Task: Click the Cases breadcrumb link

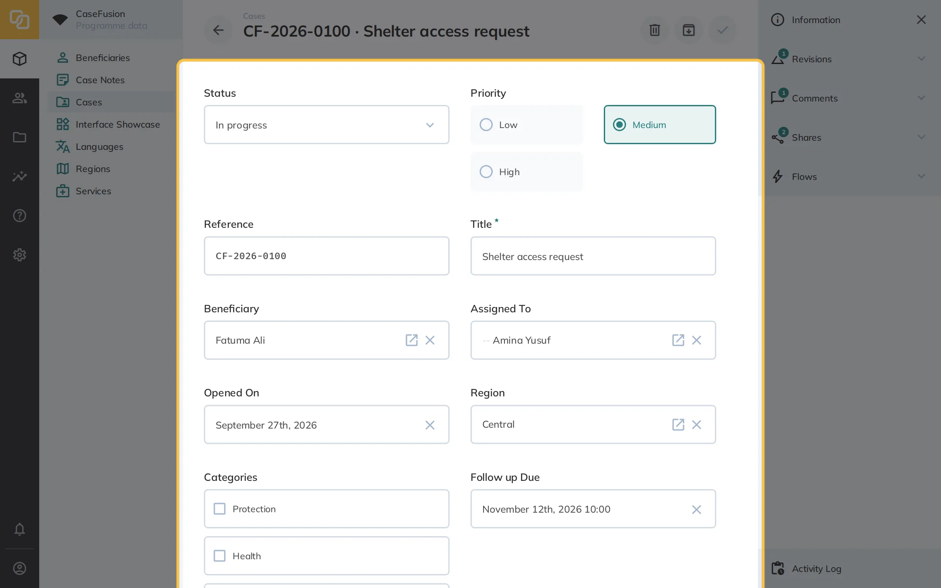Action: [254, 16]
